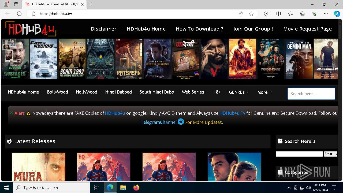The width and height of the screenshot is (343, 193).
Task: Open Copilot sidebar icon
Action: pyautogui.click(x=337, y=14)
